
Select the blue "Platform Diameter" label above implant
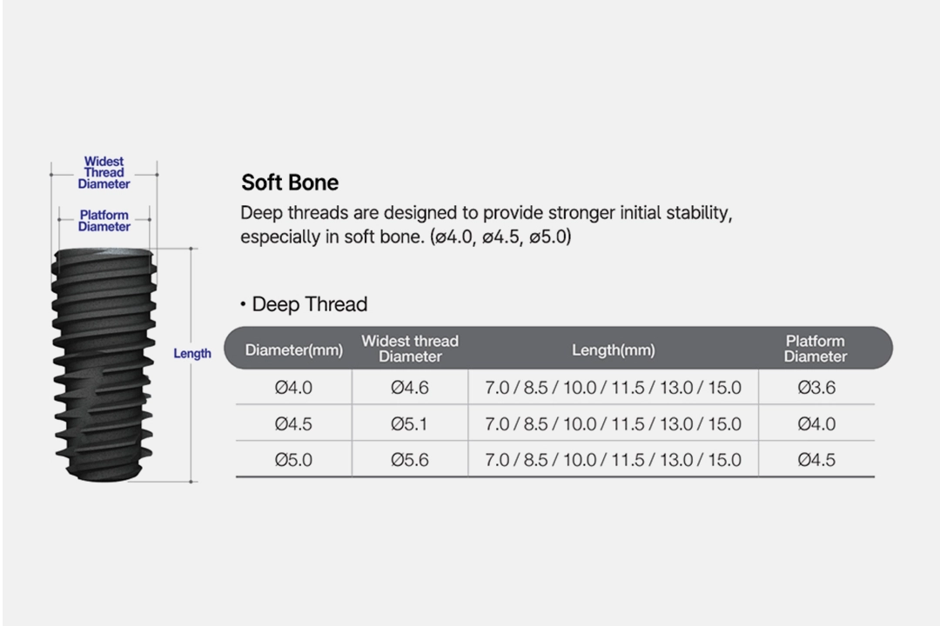[x=104, y=221]
